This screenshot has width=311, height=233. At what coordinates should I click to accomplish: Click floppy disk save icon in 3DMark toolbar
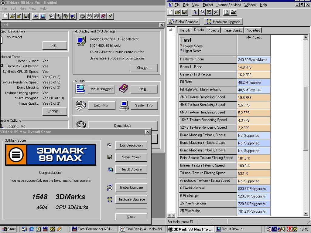pyautogui.click(x=26, y=16)
